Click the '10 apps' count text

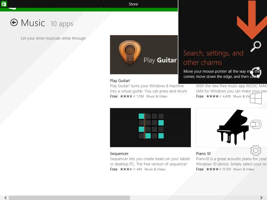[62, 24]
